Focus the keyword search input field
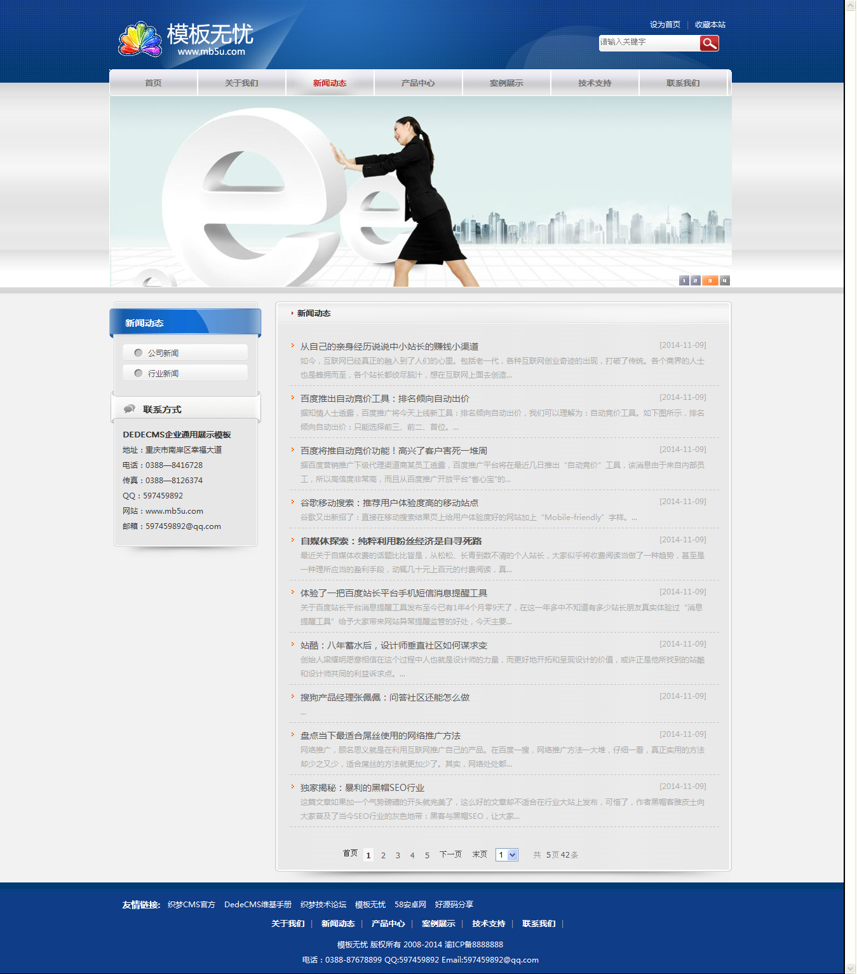This screenshot has height=974, width=857. pyautogui.click(x=648, y=43)
